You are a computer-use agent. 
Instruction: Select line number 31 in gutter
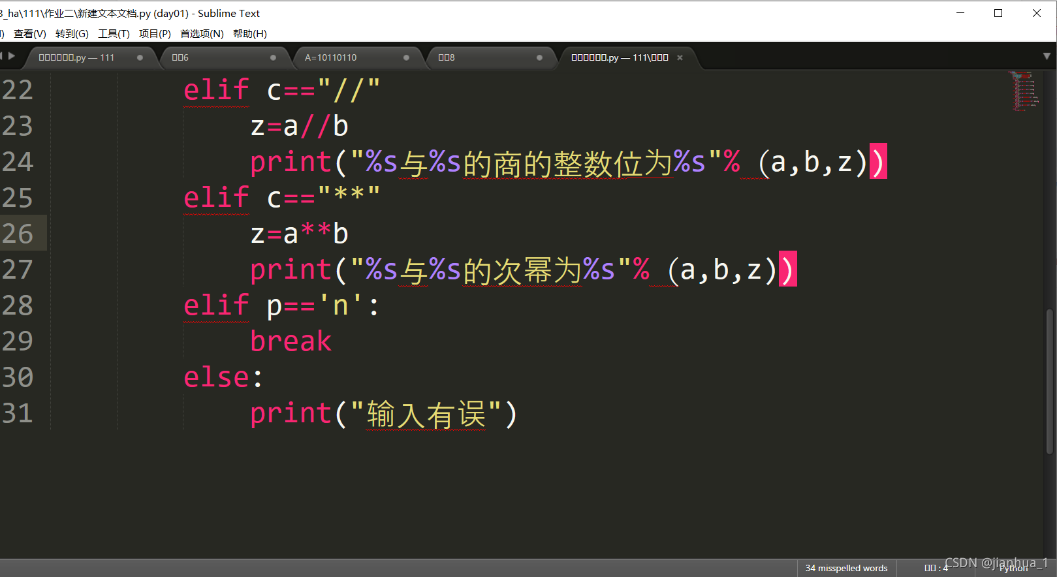[18, 413]
